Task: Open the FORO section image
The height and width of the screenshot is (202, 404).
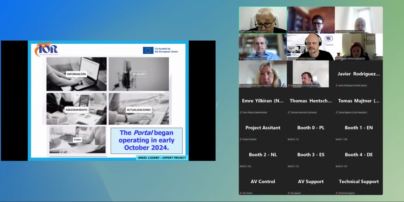Action: (x=77, y=140)
